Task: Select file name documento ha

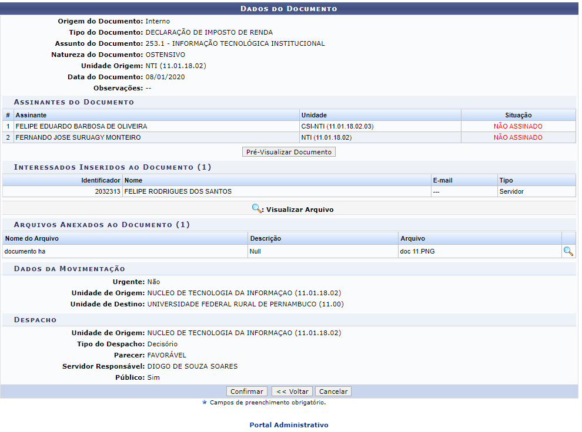Action: (x=25, y=251)
